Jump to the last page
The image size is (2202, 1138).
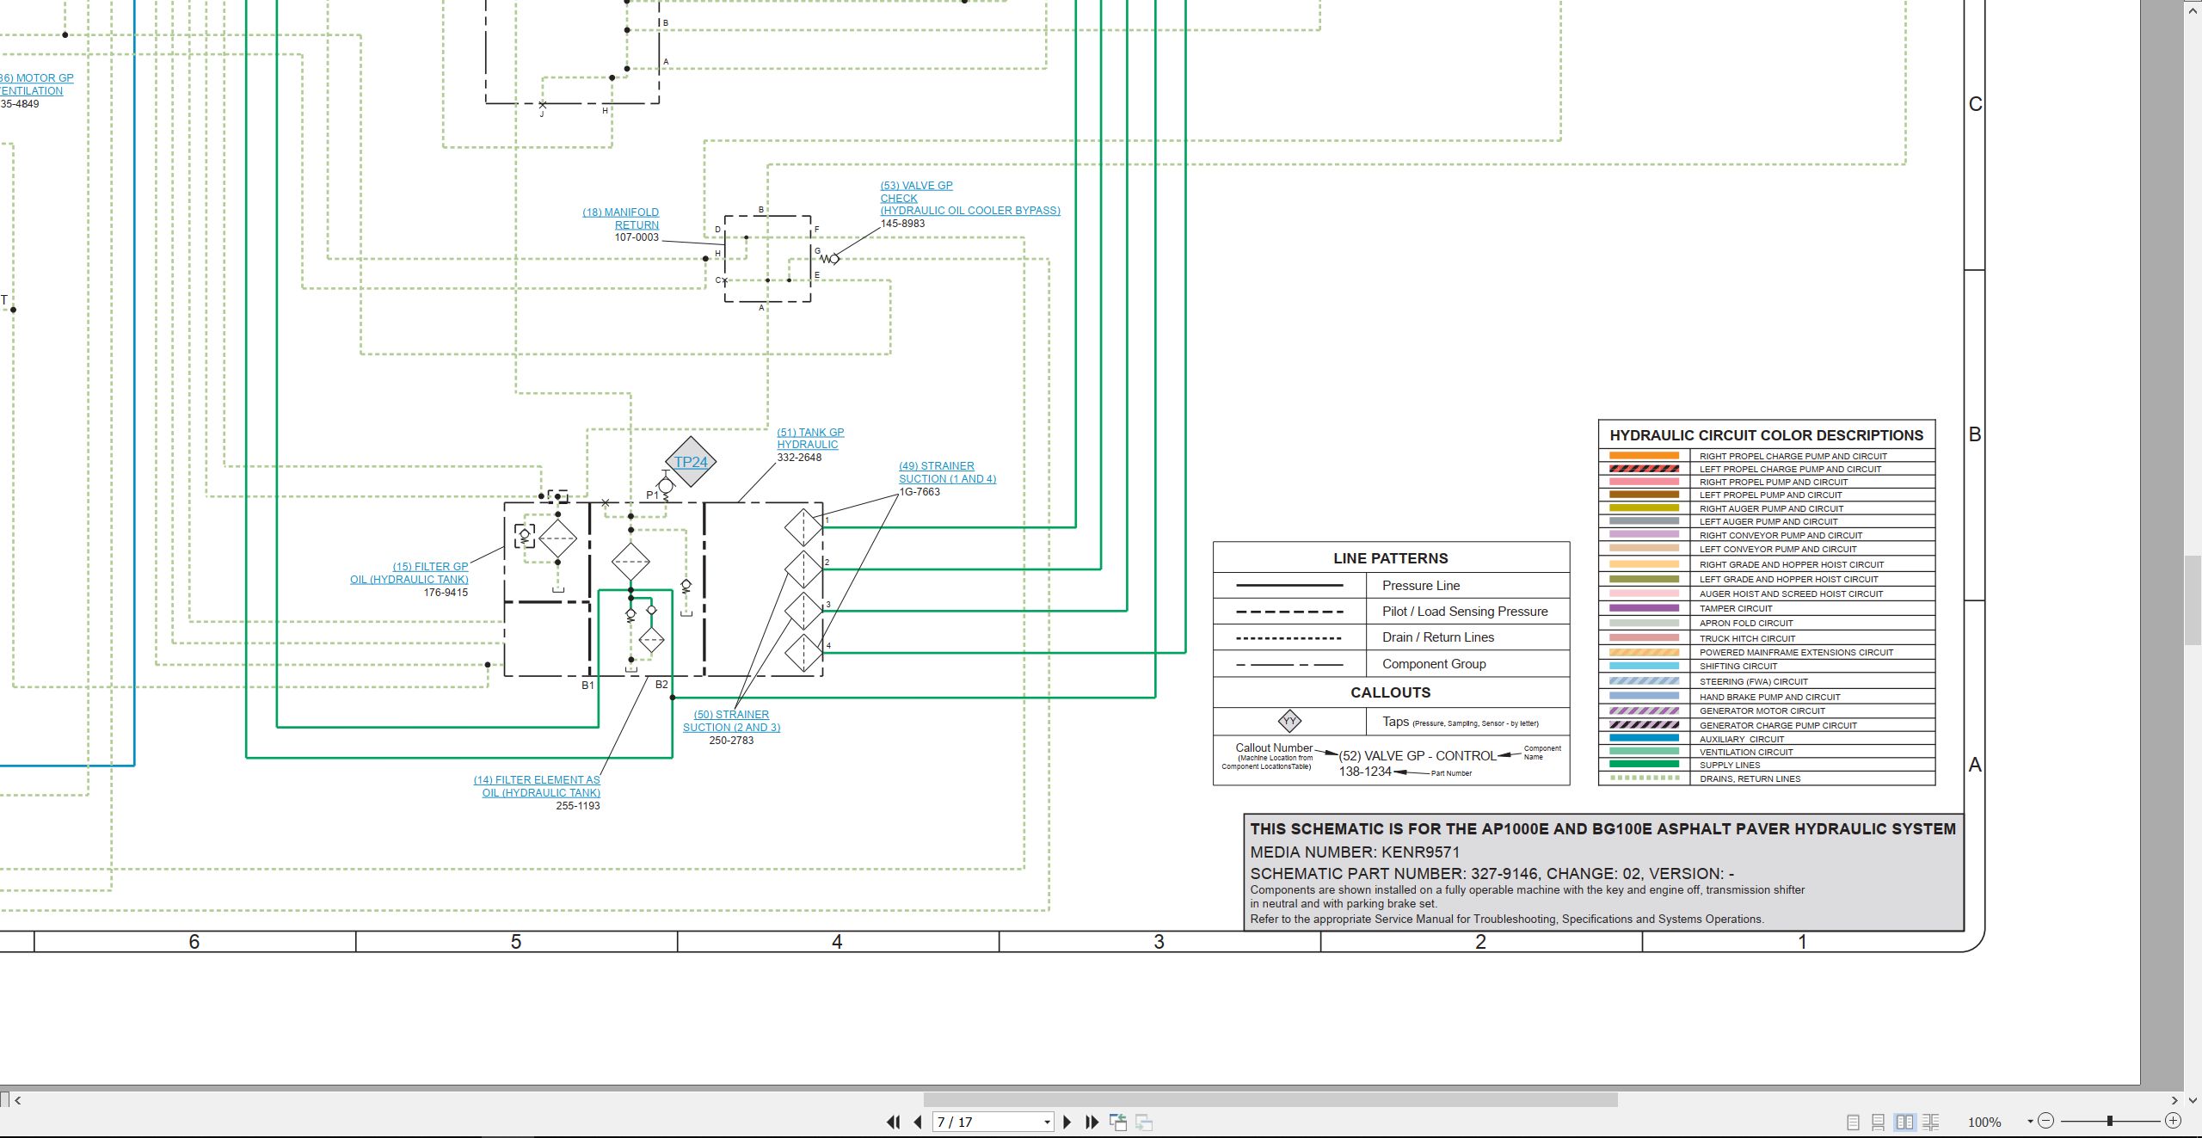[1092, 1122]
